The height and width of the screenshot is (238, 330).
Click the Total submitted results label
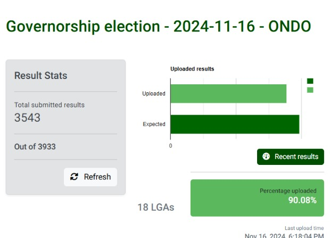tap(49, 105)
